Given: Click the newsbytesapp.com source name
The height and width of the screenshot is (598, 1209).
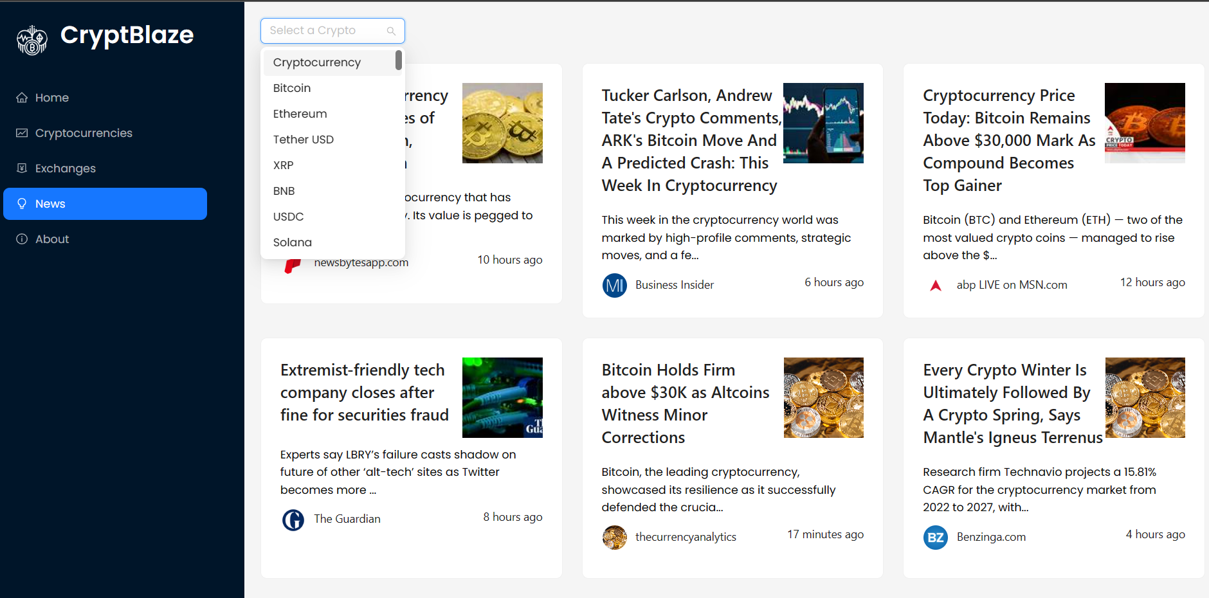Looking at the screenshot, I should [361, 262].
